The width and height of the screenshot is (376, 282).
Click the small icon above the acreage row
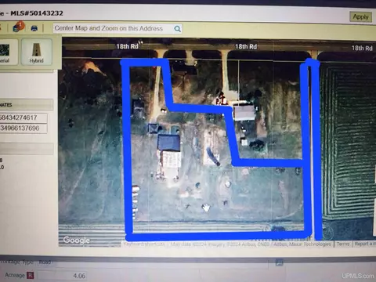(279, 262)
